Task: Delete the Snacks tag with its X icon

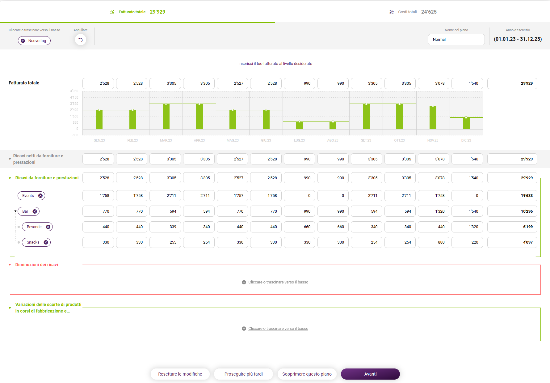Action: (x=46, y=242)
